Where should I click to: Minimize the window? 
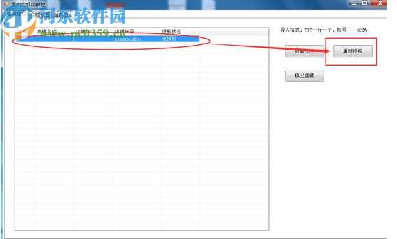tap(354, 4)
